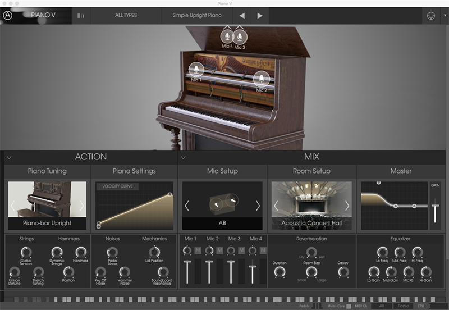Click the Unison Detune knob
The image size is (449, 310).
click(x=15, y=272)
